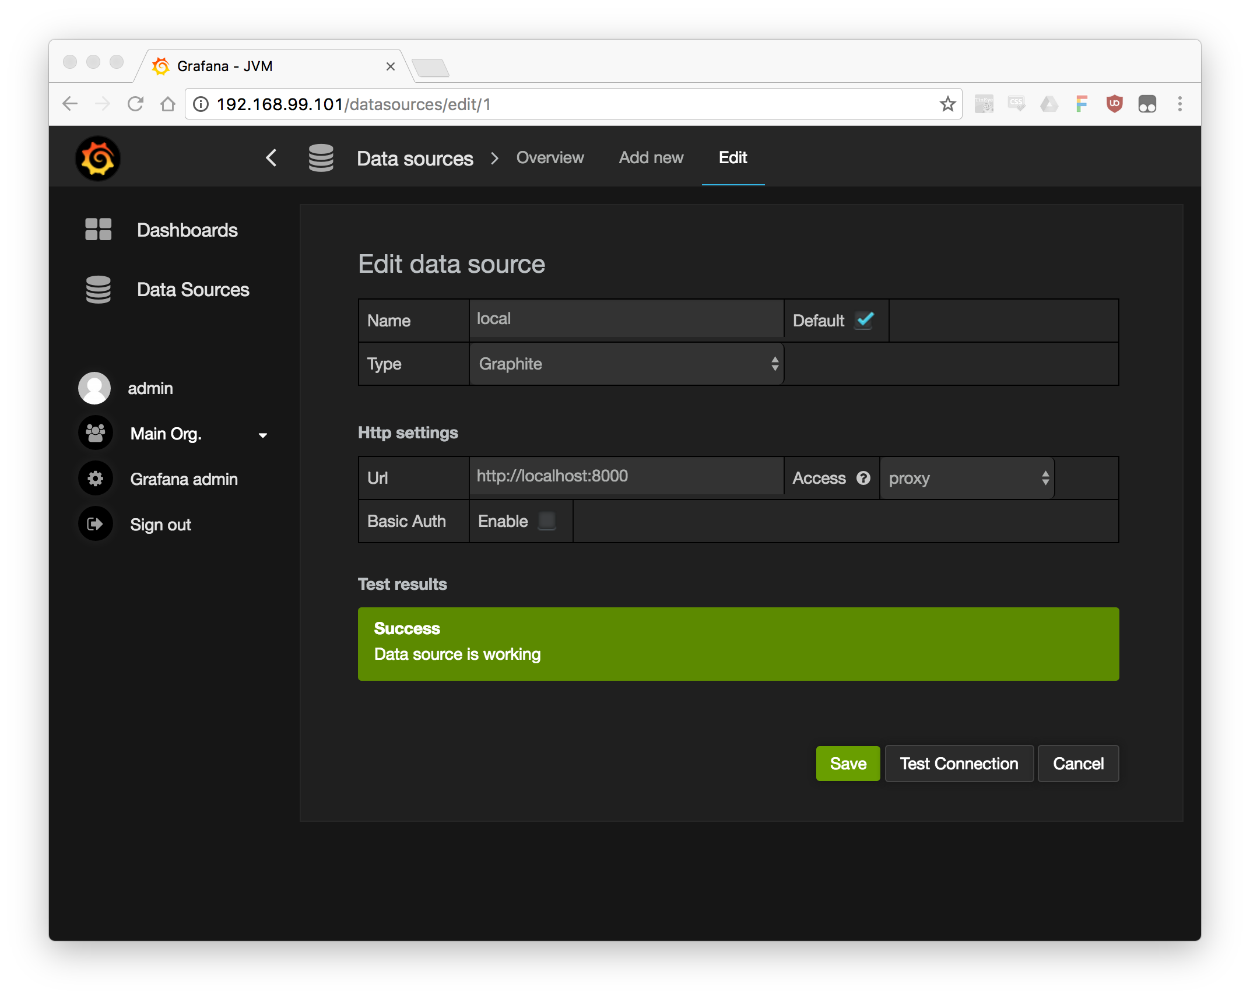The width and height of the screenshot is (1250, 999).
Task: Open the Grafana admin menu item
Action: coord(184,479)
